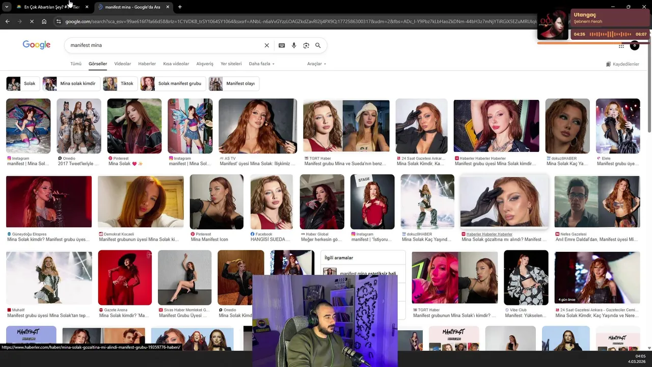
Task: Open the Yer siteleri tab
Action: click(x=231, y=64)
